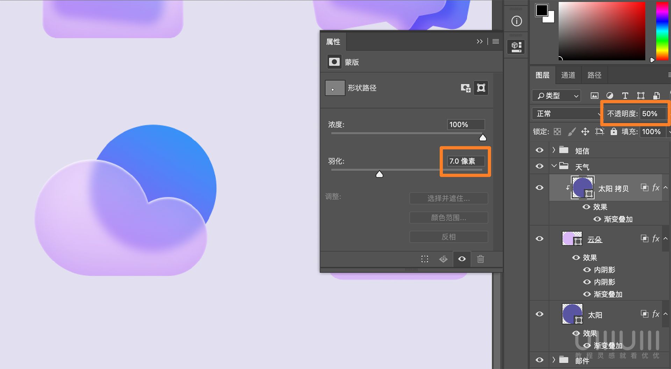The width and height of the screenshot is (671, 369).
Task: Click the adjustment layer filter icon
Action: tap(610, 95)
